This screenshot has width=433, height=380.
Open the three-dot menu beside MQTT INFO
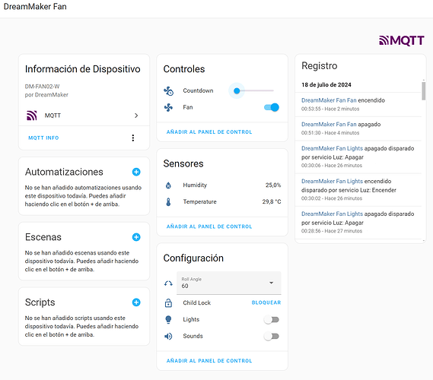[133, 138]
